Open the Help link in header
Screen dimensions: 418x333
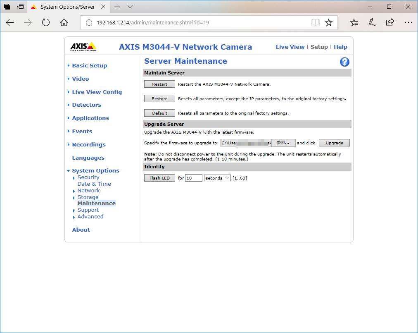[x=340, y=47]
